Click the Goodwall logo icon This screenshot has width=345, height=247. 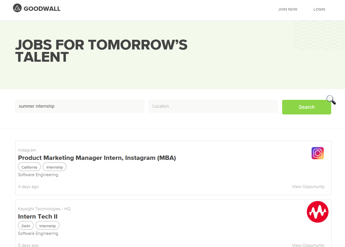click(x=17, y=8)
